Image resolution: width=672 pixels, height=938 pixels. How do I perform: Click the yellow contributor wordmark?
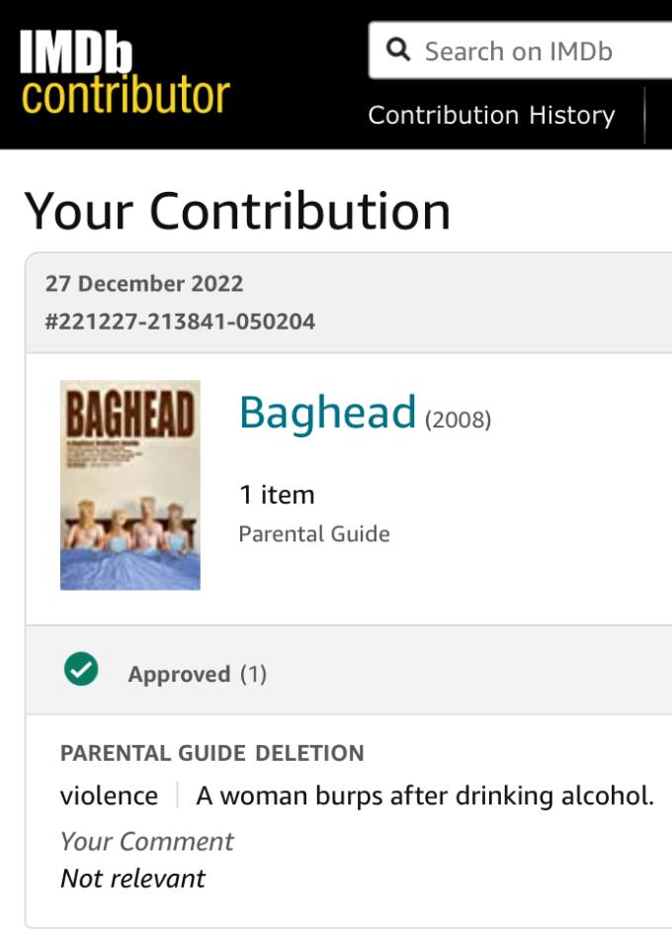coord(126,96)
